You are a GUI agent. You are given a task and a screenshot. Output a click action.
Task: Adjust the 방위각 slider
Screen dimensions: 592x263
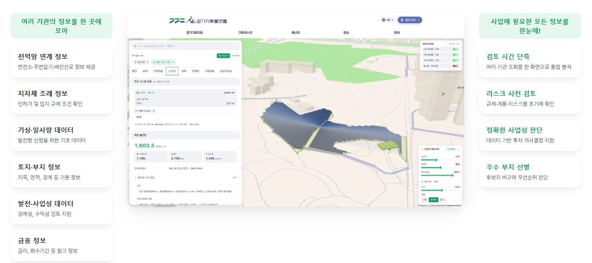point(440,168)
